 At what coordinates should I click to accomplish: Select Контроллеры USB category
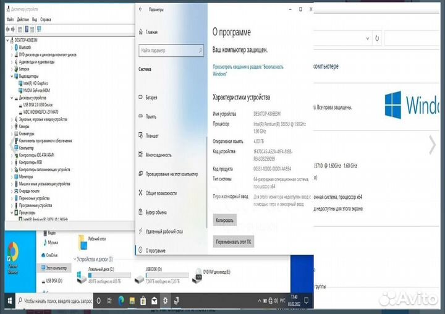(30, 162)
